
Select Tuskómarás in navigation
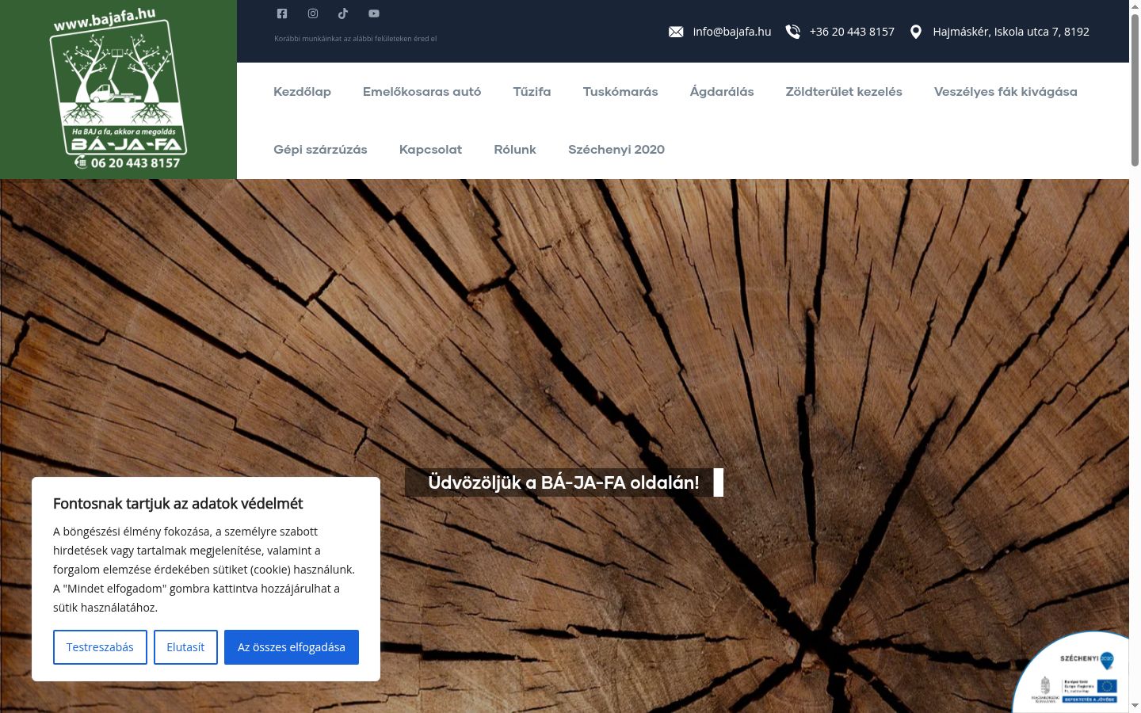tap(620, 92)
